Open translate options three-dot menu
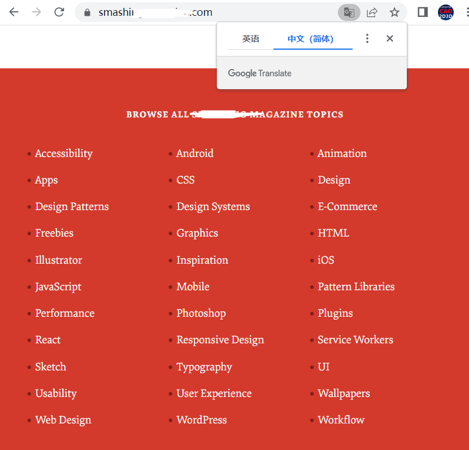 coord(367,38)
